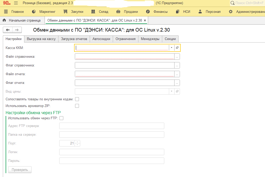Enable Использовать обмен через FTP
Viewport: 265px width, 177px height.
61,118
